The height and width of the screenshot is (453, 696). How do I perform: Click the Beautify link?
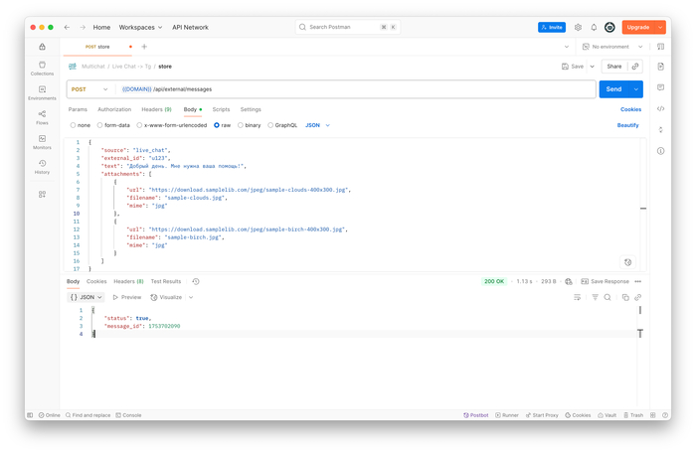click(x=627, y=125)
